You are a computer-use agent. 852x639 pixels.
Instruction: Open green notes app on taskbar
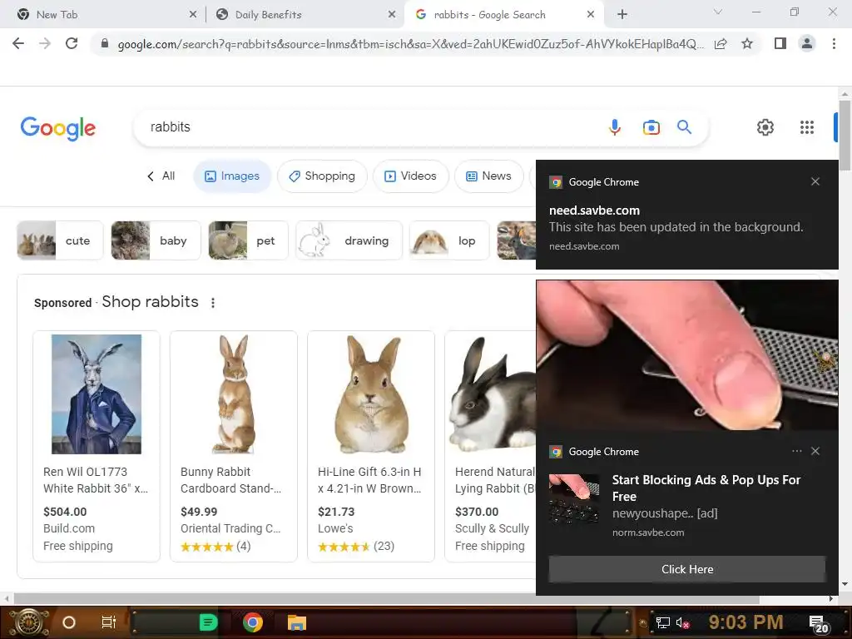208,622
